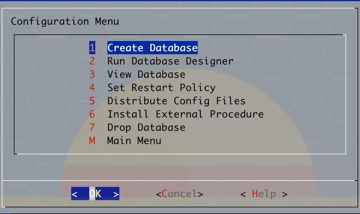
Task: Click the Configuration Menu title text
Action: tap(65, 22)
